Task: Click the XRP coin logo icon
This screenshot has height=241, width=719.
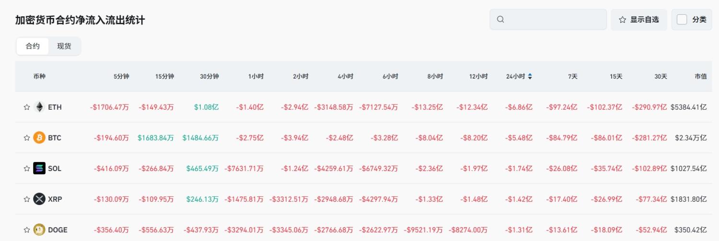Action: click(39, 199)
